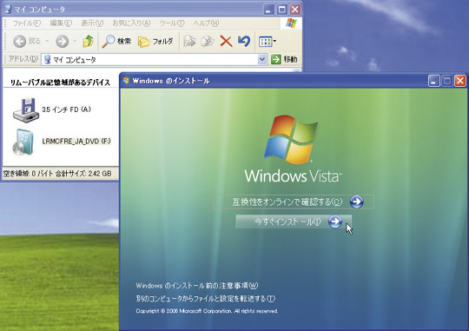Open dropdown arrow beside Forward button
The image size is (469, 331).
point(75,41)
